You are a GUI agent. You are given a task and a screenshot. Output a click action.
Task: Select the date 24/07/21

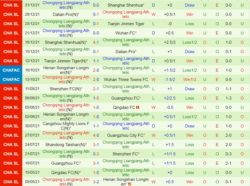pyautogui.click(x=32, y=145)
